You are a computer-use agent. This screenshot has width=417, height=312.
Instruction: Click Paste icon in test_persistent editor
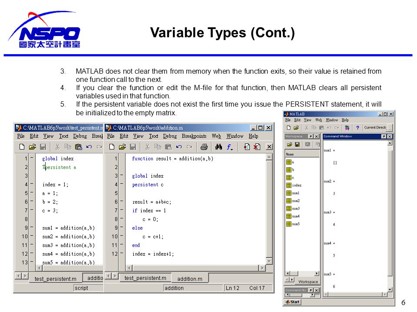79,147
